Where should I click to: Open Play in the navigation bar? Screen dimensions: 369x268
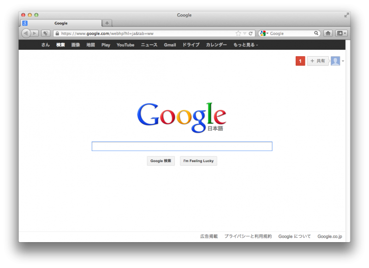coord(106,45)
